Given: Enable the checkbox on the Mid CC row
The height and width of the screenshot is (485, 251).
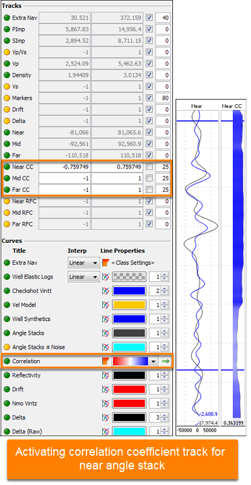Looking at the screenshot, I should tap(150, 178).
